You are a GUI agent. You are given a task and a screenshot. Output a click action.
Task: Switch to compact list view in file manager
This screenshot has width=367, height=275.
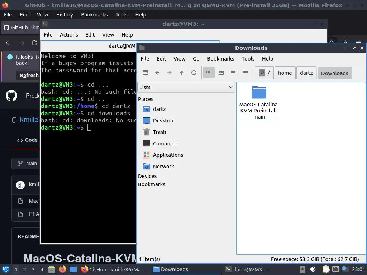click(x=233, y=73)
